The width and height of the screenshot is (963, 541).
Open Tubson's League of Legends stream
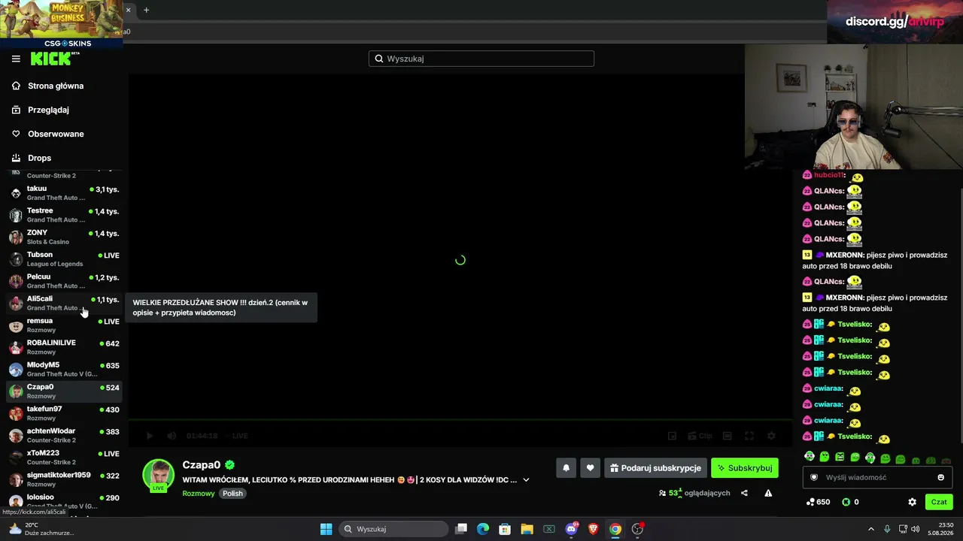[64, 259]
